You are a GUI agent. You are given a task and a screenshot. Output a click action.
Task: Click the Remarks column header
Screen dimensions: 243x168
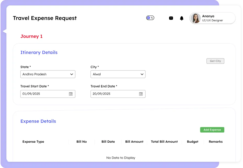pos(216,142)
